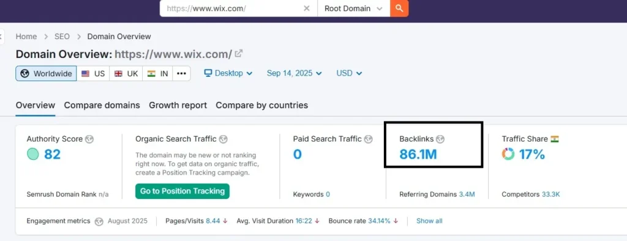Click globe icon next to Organic Search Traffic
Viewport: 627px width, 241px height.
(x=223, y=139)
